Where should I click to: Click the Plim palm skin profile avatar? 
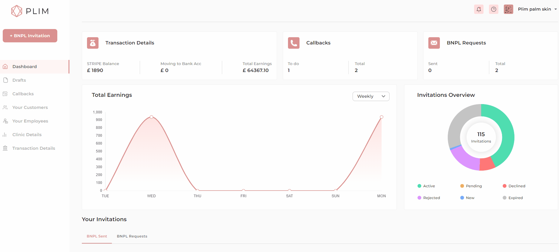click(x=508, y=9)
